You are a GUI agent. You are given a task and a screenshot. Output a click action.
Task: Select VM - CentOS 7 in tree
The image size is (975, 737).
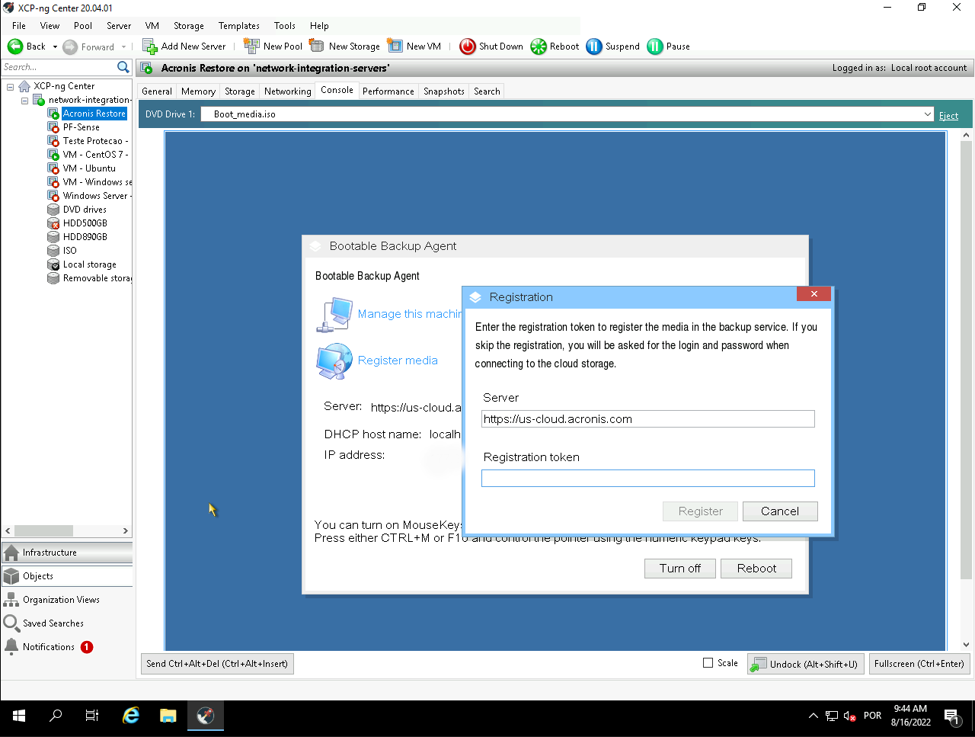coord(96,155)
